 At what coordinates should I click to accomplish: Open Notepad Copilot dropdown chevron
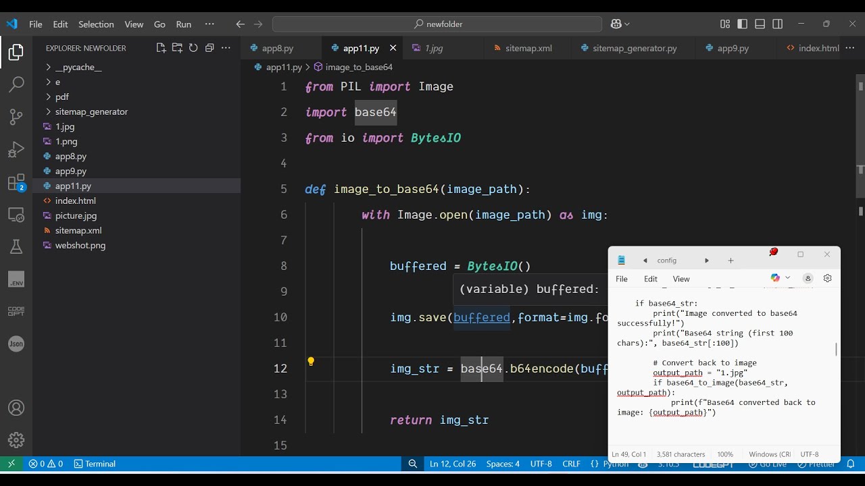click(x=787, y=278)
